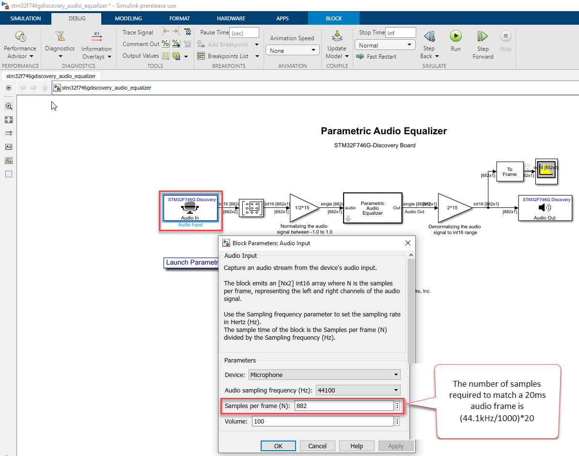
Task: Expand the Device Microphone dropdown
Action: (324, 375)
